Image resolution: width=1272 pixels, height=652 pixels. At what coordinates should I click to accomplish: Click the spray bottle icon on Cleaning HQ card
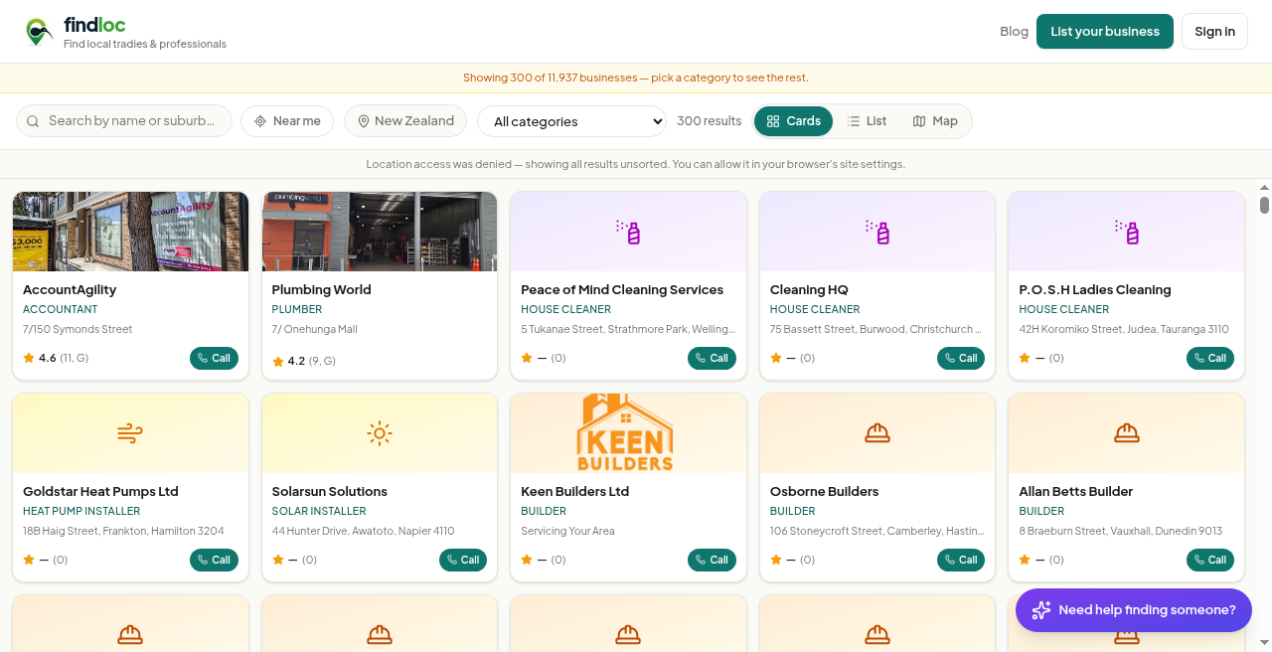click(x=877, y=232)
